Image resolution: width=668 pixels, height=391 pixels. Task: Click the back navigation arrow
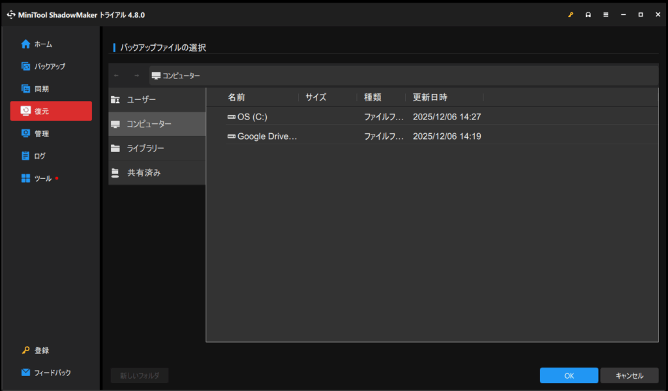click(x=116, y=76)
